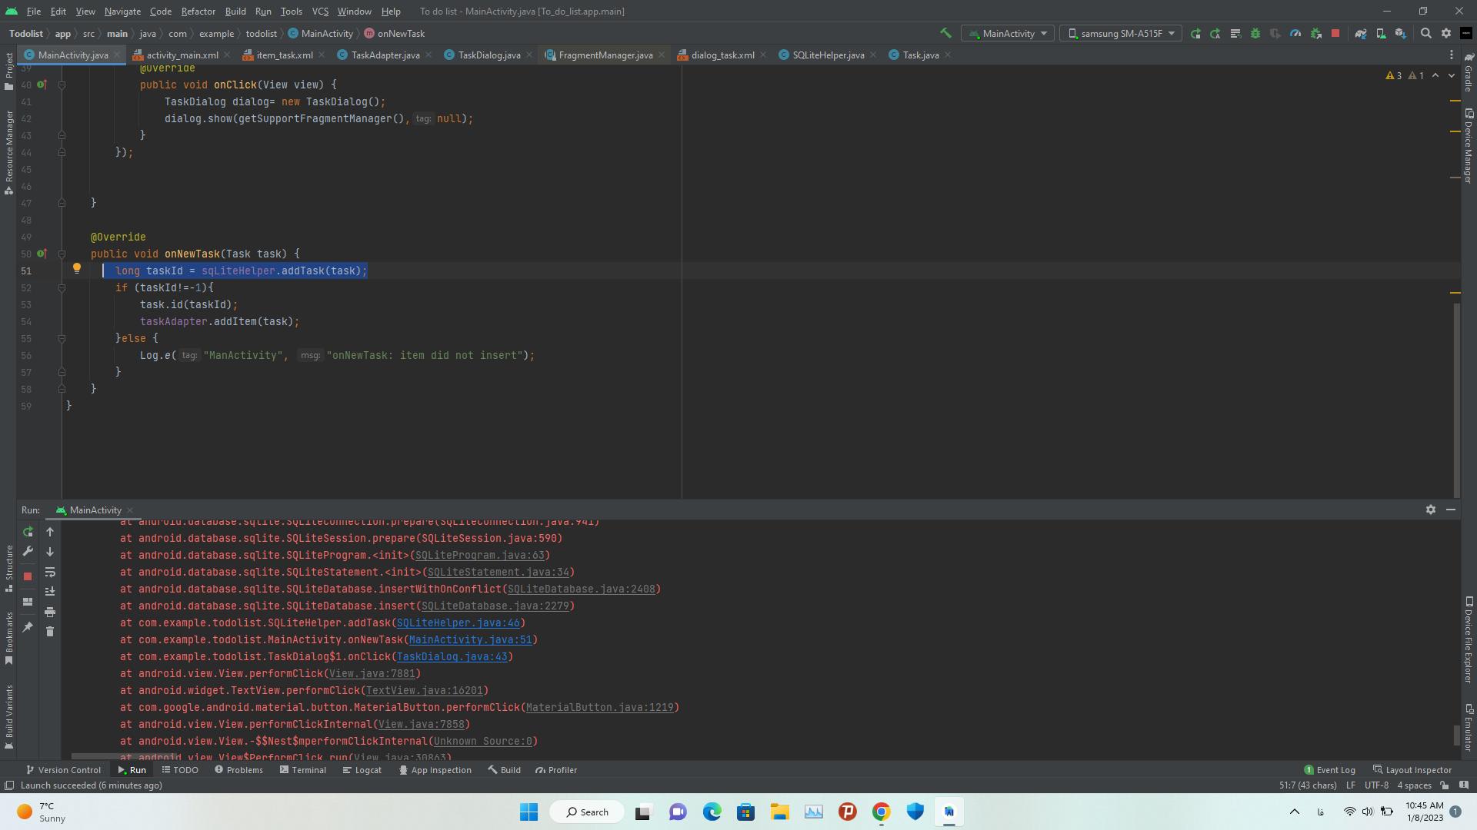The height and width of the screenshot is (830, 1477).
Task: Click the Run console horizontal scrollbar
Action: (x=123, y=756)
